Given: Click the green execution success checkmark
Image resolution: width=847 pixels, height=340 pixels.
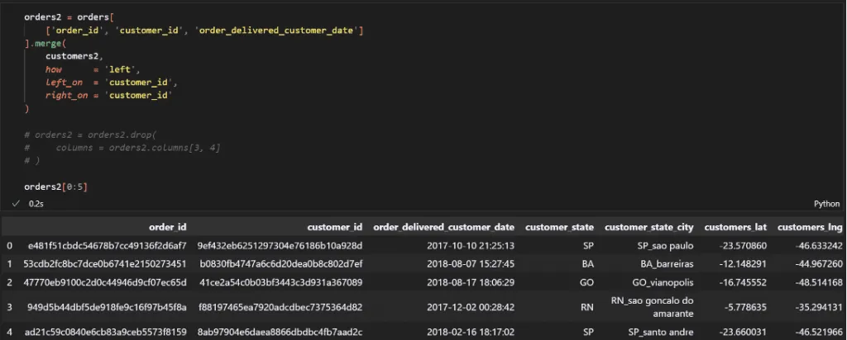Looking at the screenshot, I should pos(15,204).
